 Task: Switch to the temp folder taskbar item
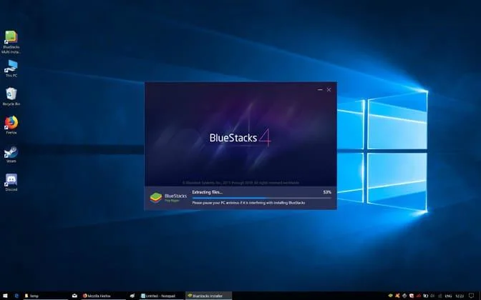point(46,296)
